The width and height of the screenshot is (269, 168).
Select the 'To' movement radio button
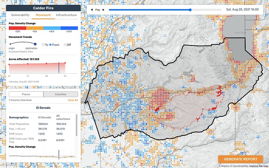click(43, 45)
